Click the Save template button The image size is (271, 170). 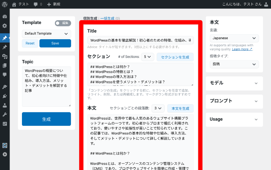(55, 43)
